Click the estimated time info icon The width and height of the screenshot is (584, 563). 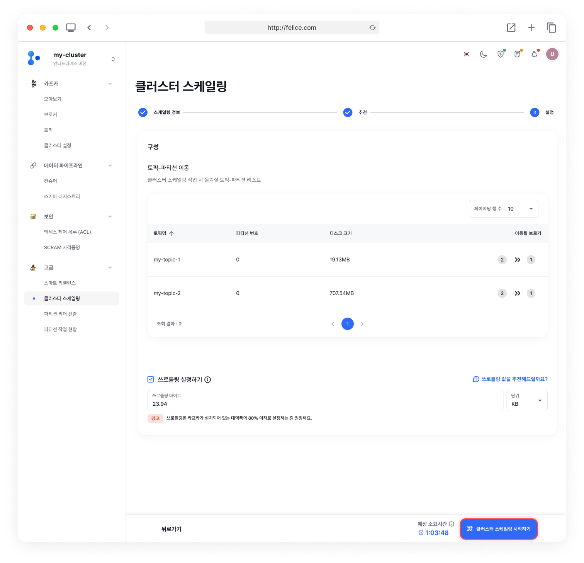coord(452,524)
